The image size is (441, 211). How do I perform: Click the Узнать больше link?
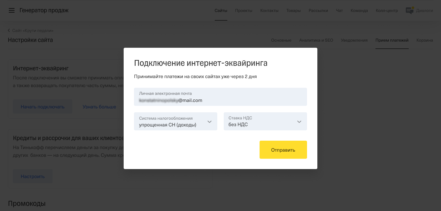click(x=99, y=106)
